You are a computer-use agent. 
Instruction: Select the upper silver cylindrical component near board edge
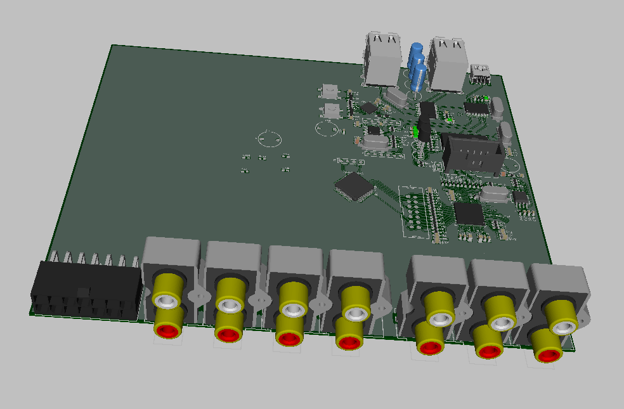(497, 108)
